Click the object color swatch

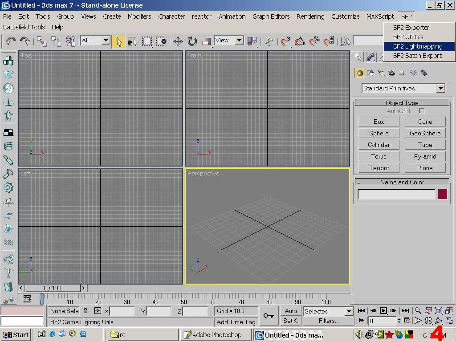tap(442, 194)
